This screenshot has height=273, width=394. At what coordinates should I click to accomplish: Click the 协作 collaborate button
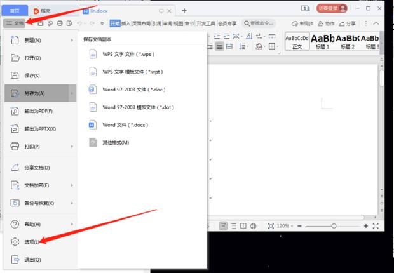click(326, 23)
